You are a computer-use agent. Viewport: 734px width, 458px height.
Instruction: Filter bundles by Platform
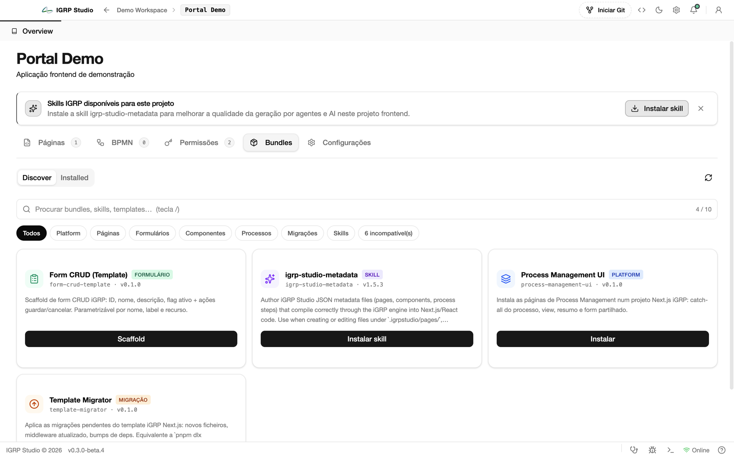pos(68,233)
